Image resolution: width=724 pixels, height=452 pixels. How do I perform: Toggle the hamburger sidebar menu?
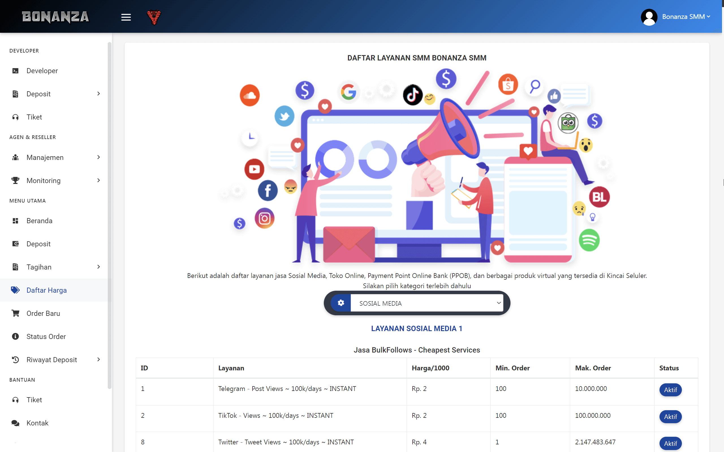tap(126, 17)
